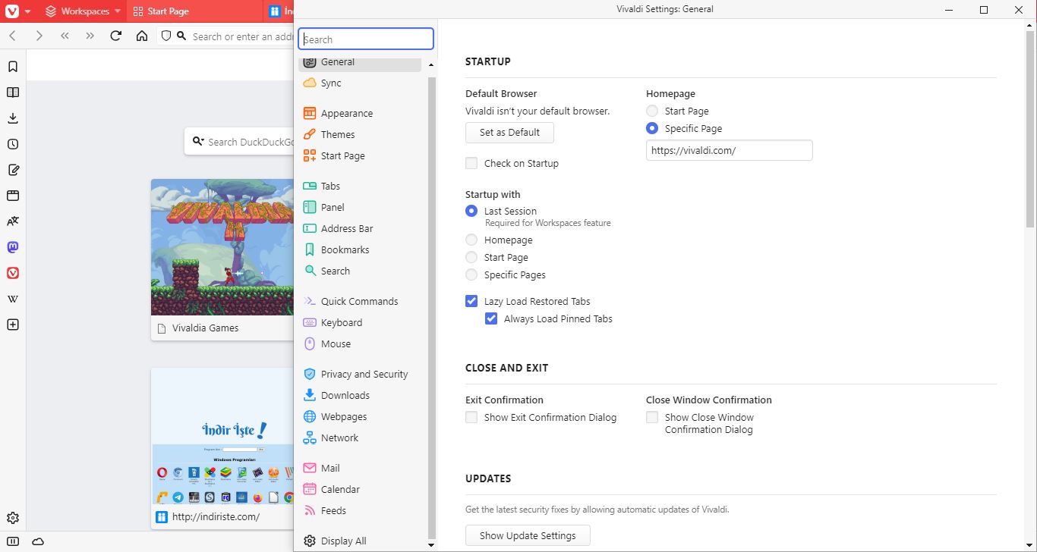Viewport: 1037px width, 552px height.
Task: Click the rewind history button
Action: pos(65,36)
